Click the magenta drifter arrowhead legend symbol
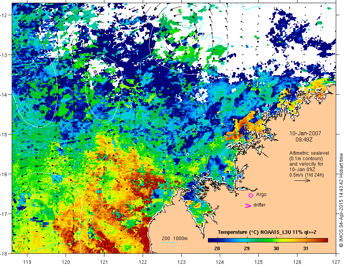Screen dimensions: 344x265 248,205
